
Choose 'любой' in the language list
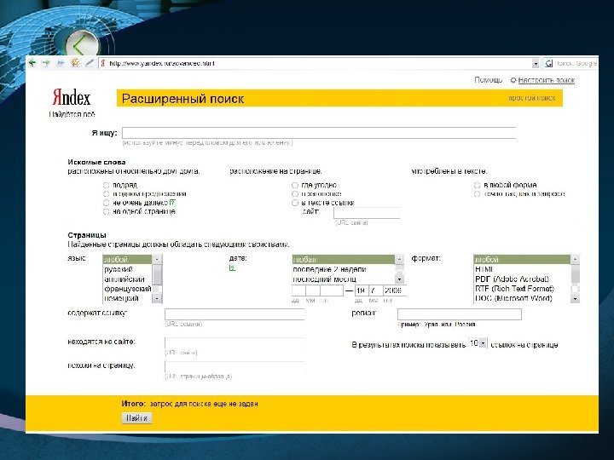click(x=127, y=259)
